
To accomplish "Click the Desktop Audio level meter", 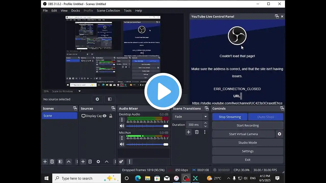I will click(147, 118).
